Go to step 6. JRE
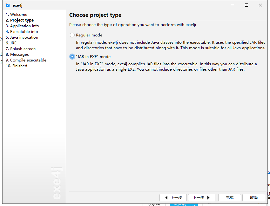The image size is (270, 206). click(x=11, y=43)
